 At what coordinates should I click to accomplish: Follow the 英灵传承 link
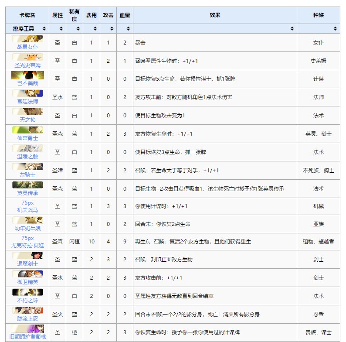click(27, 193)
